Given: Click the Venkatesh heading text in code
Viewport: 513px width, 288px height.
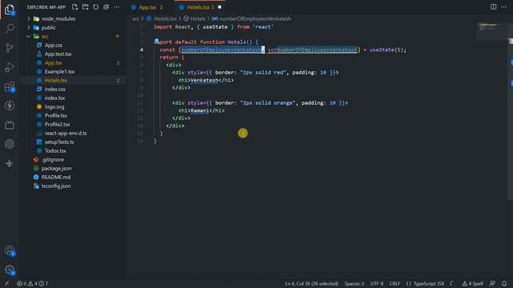Looking at the screenshot, I should click(204, 80).
